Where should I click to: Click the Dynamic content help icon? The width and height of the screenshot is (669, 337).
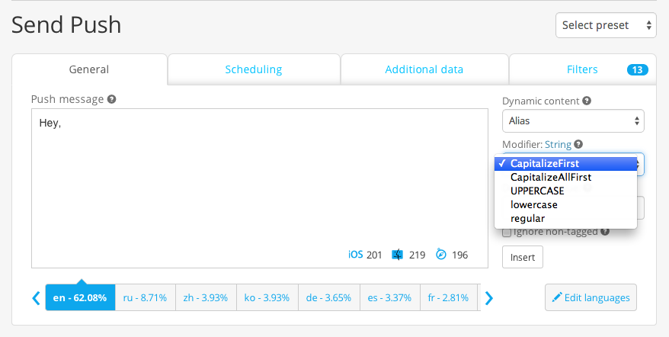click(587, 101)
